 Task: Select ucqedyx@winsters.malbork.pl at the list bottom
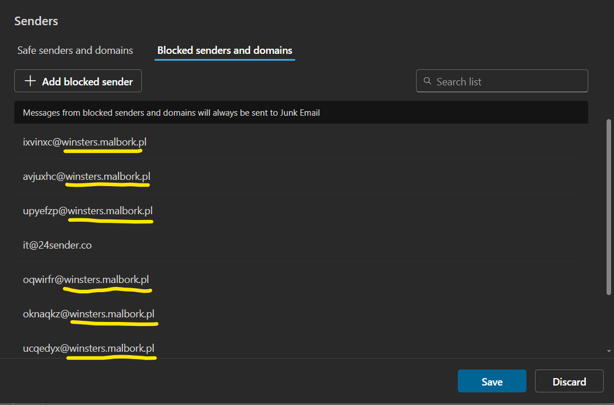(x=88, y=348)
